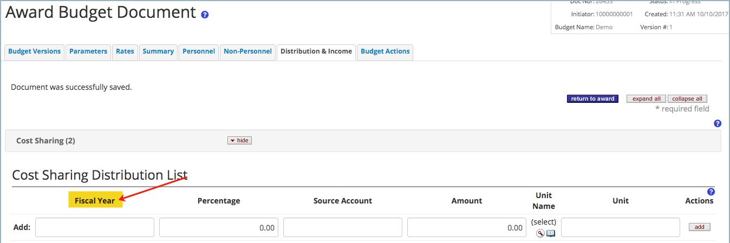Screen dimensions: 730x243
Task: Click the Percentage input field
Action: tap(219, 227)
